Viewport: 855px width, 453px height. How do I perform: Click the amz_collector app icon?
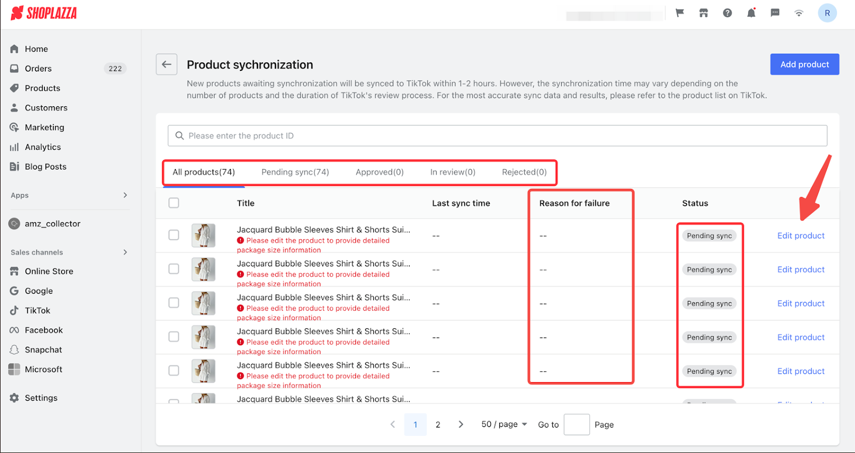click(x=14, y=224)
